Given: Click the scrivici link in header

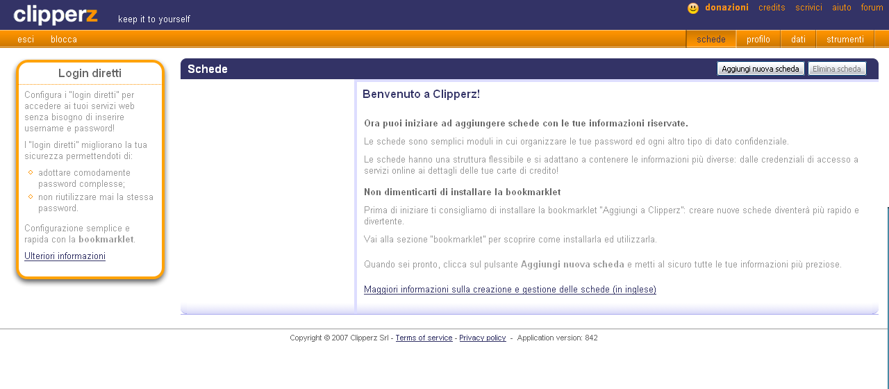Looking at the screenshot, I should pyautogui.click(x=808, y=8).
